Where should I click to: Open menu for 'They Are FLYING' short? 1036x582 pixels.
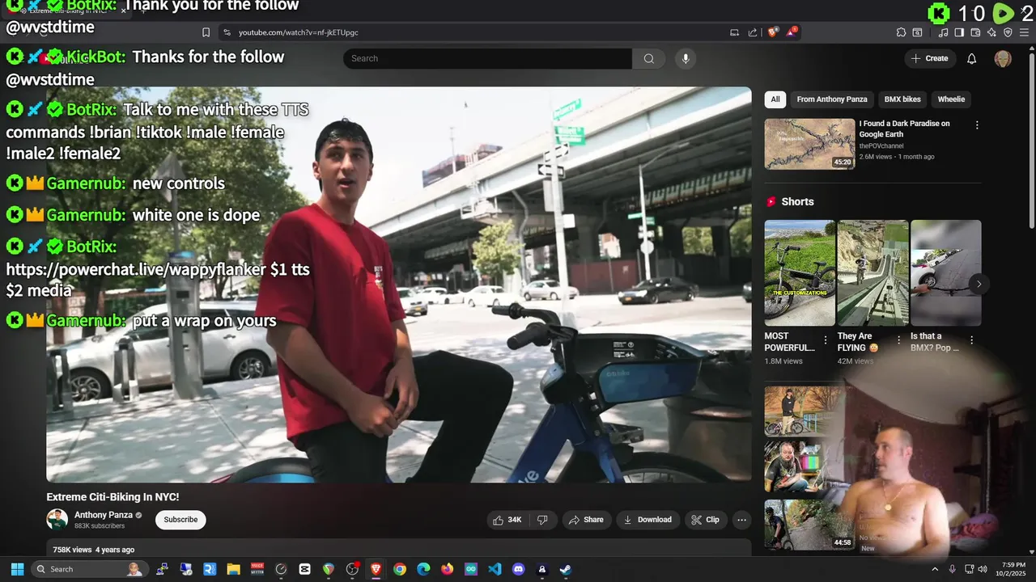tap(898, 340)
